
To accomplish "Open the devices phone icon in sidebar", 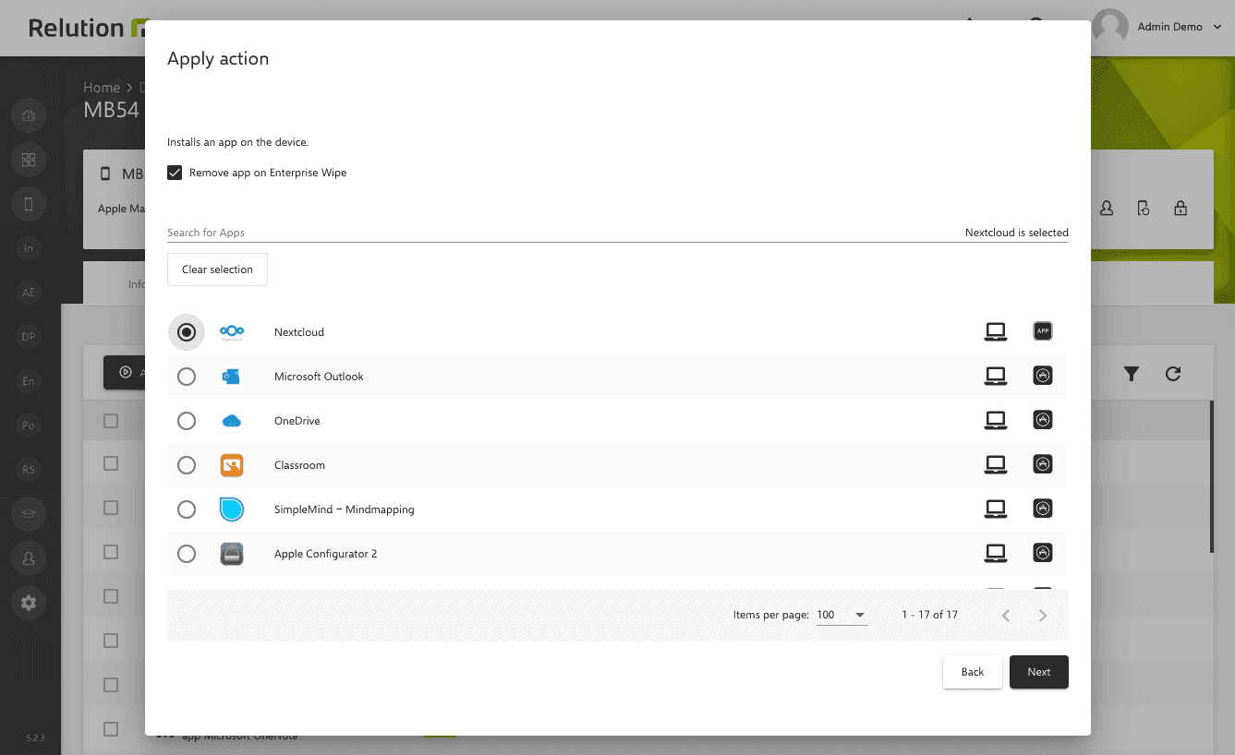I will (29, 204).
